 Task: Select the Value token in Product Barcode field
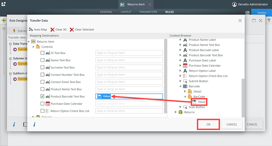(x=104, y=96)
